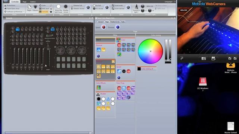239x134 pixels.
Task: Toggle Shutter closed
Action: click(66, 9)
